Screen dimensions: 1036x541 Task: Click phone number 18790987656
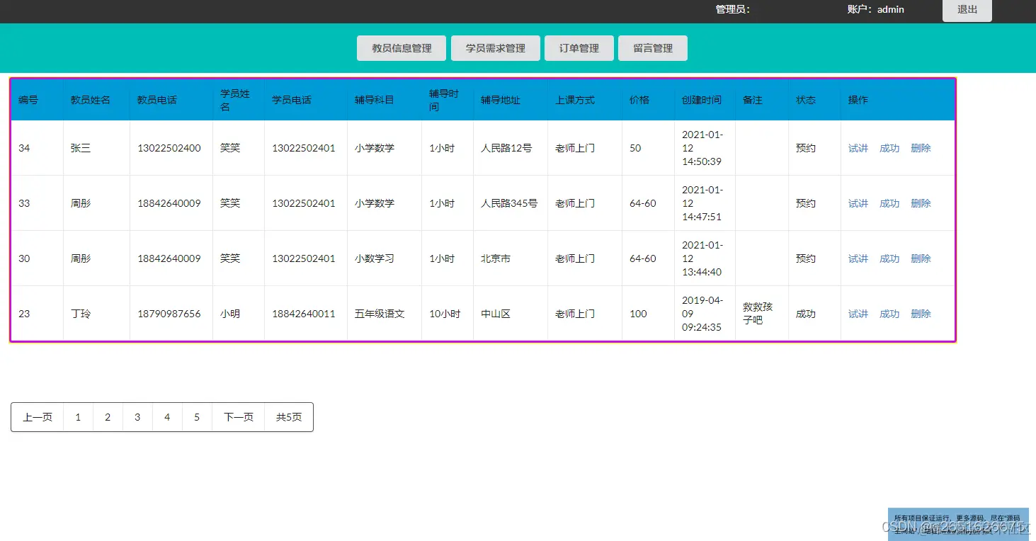[169, 314]
